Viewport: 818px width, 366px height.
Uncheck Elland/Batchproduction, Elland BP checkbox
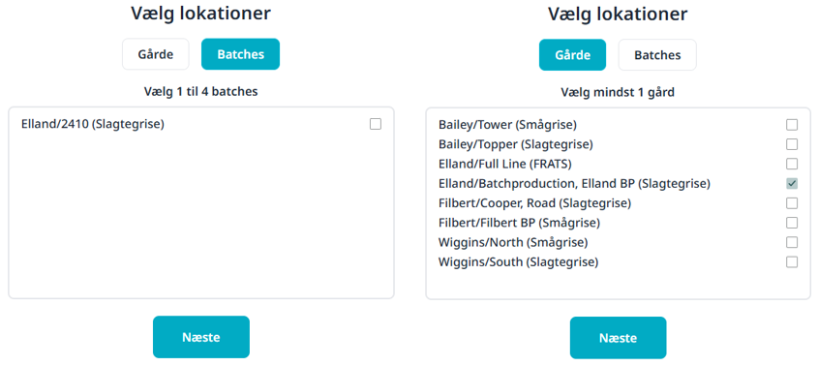[792, 183]
